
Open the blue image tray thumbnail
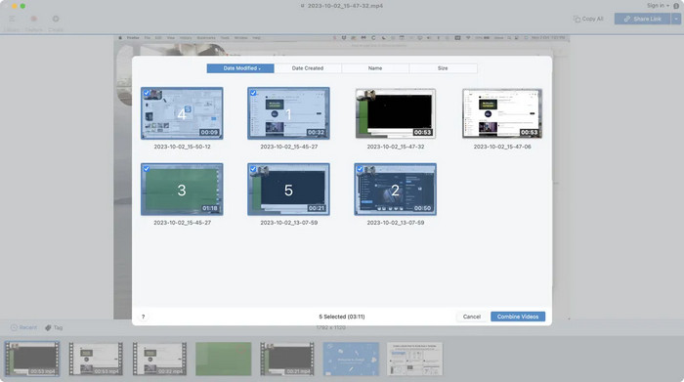(351, 359)
